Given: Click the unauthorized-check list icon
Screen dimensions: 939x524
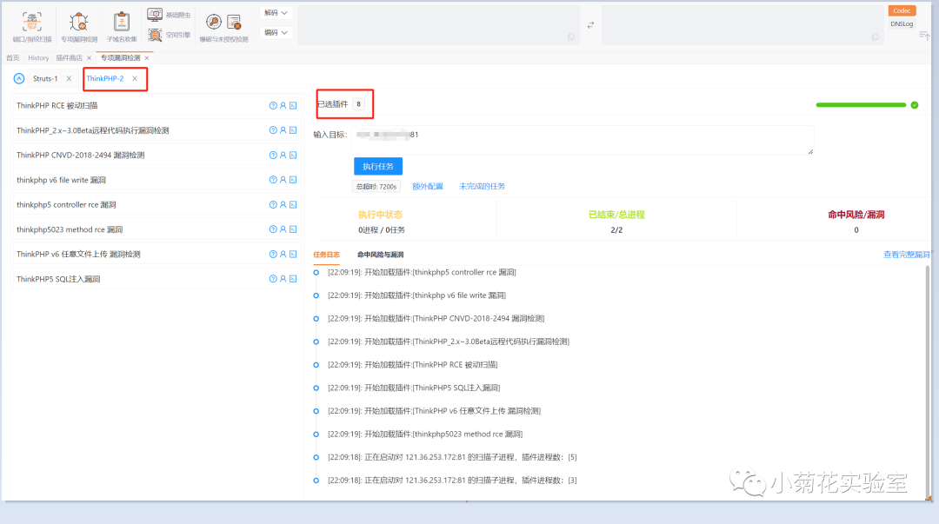Looking at the screenshot, I should tap(234, 22).
